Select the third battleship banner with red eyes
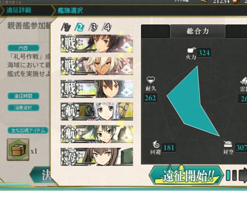 tap(97, 89)
